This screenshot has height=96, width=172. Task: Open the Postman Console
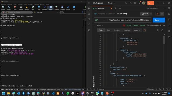pyautogui.click(x=101, y=89)
